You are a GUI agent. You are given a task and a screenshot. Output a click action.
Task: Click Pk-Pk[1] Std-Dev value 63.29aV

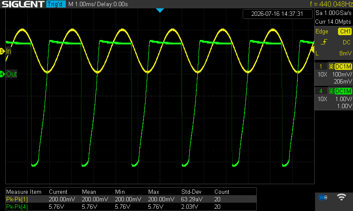192,199
